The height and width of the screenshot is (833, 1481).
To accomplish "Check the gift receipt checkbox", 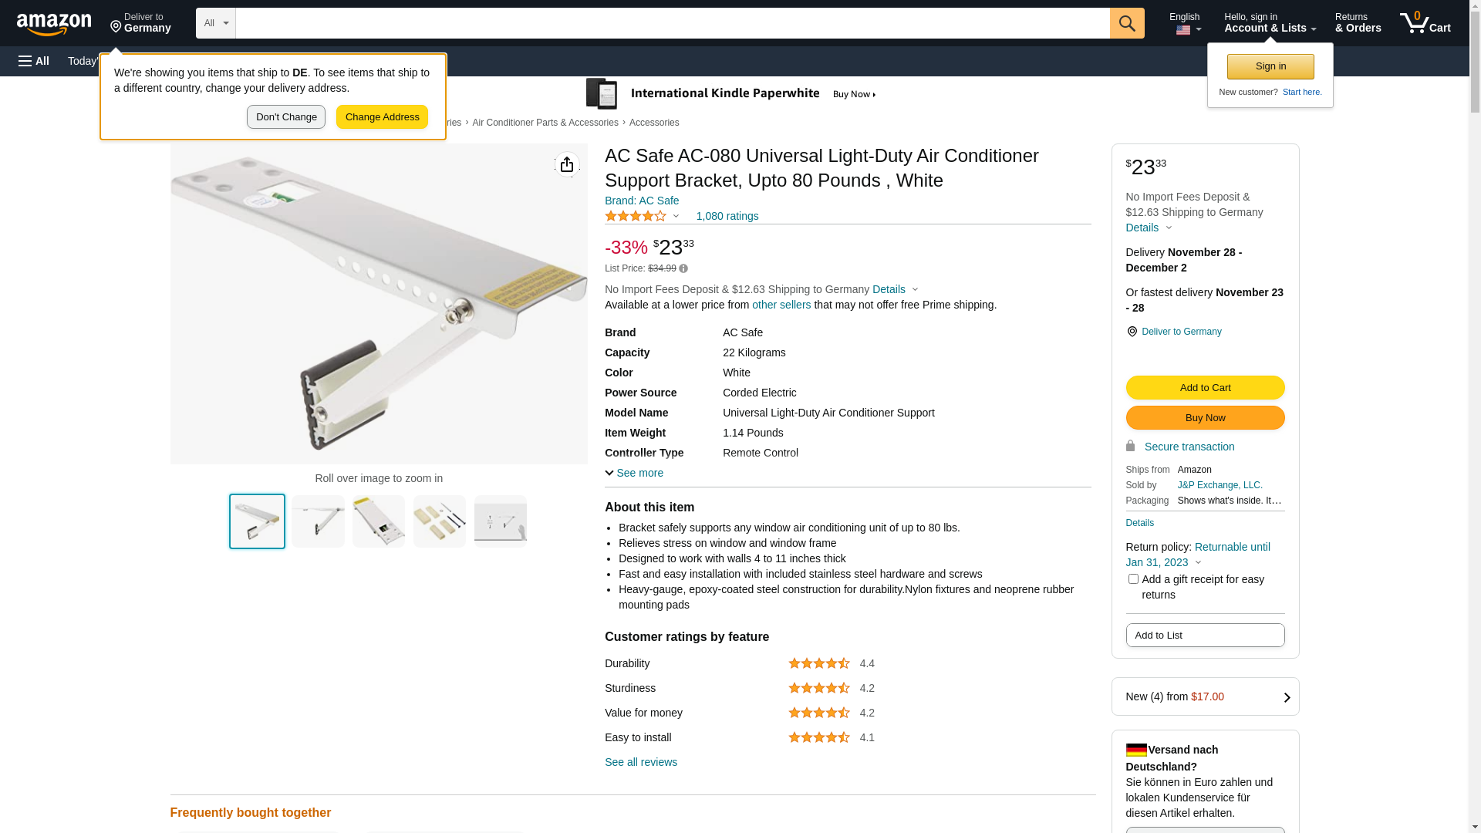I will 1133,578.
